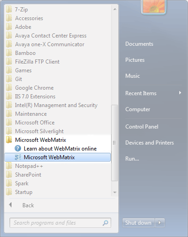Expand IIS 7.0 Extensions folder

[35, 97]
